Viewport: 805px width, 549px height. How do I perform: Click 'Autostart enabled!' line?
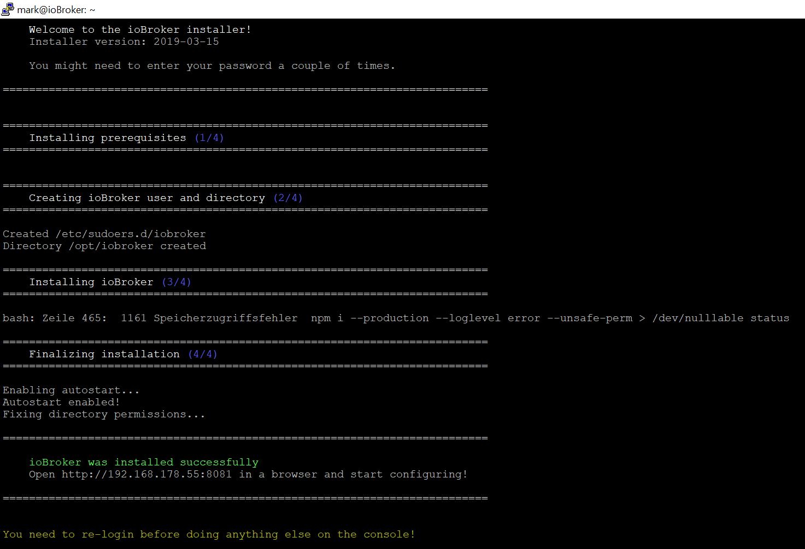pos(61,402)
